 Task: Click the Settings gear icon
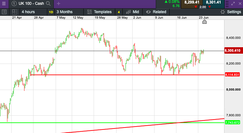(x=222, y=12)
